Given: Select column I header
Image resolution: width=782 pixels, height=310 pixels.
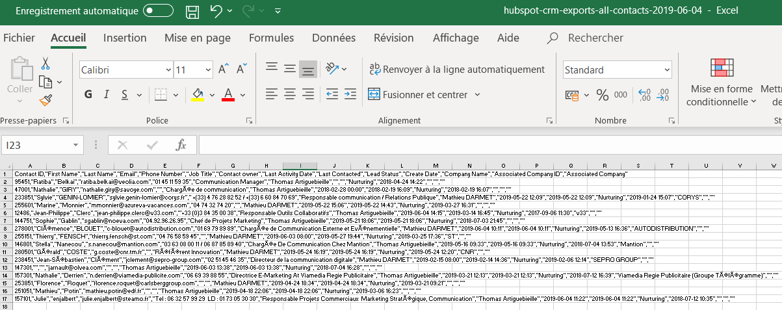Looking at the screenshot, I should [300, 166].
